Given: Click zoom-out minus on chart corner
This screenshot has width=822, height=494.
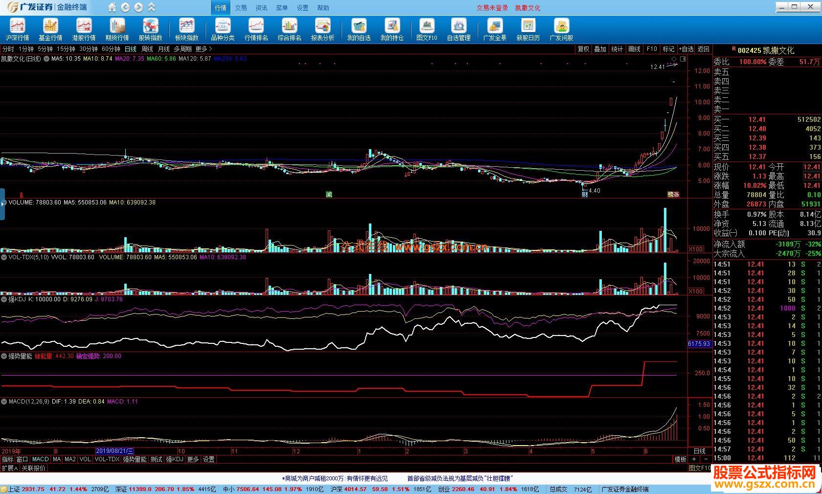Looking at the screenshot, I should pyautogui.click(x=706, y=459).
